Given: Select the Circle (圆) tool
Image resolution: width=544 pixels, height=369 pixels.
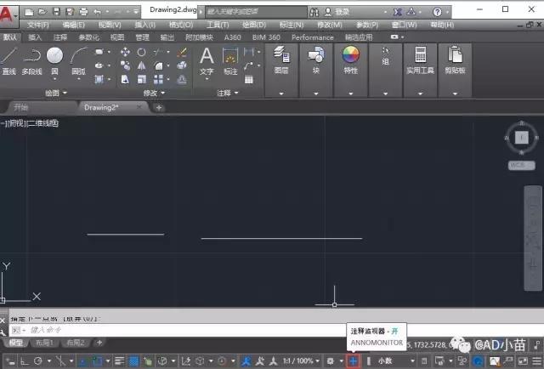Looking at the screenshot, I should point(54,60).
